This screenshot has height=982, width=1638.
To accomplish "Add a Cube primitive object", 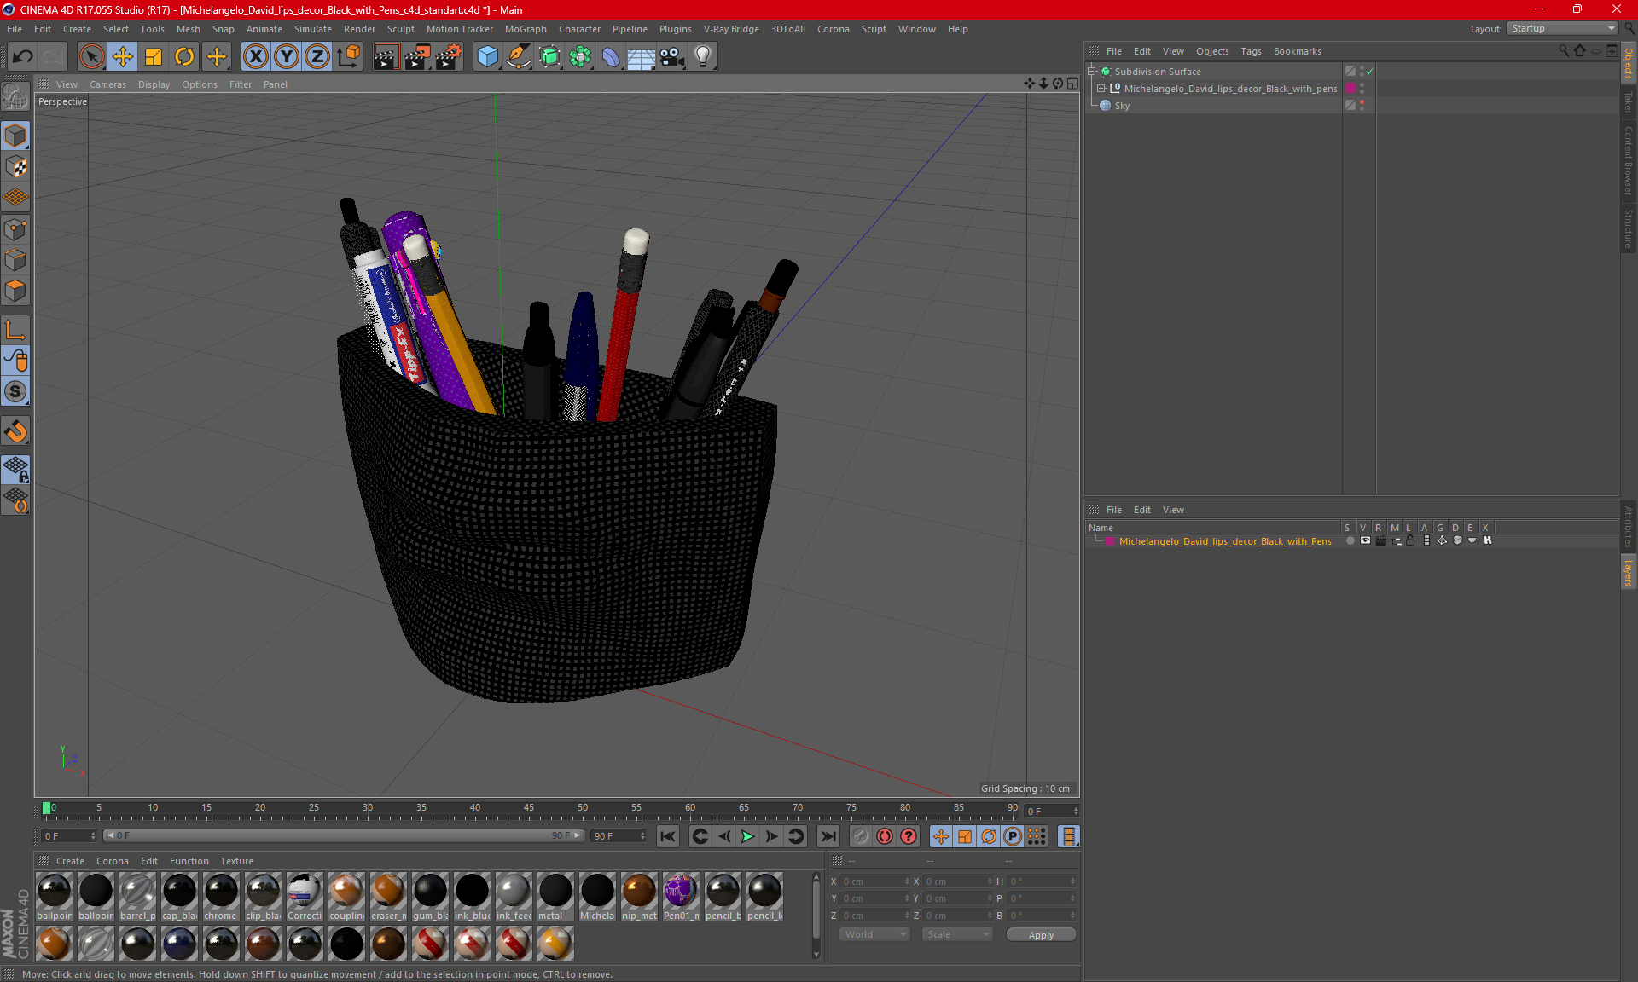I will tap(487, 57).
